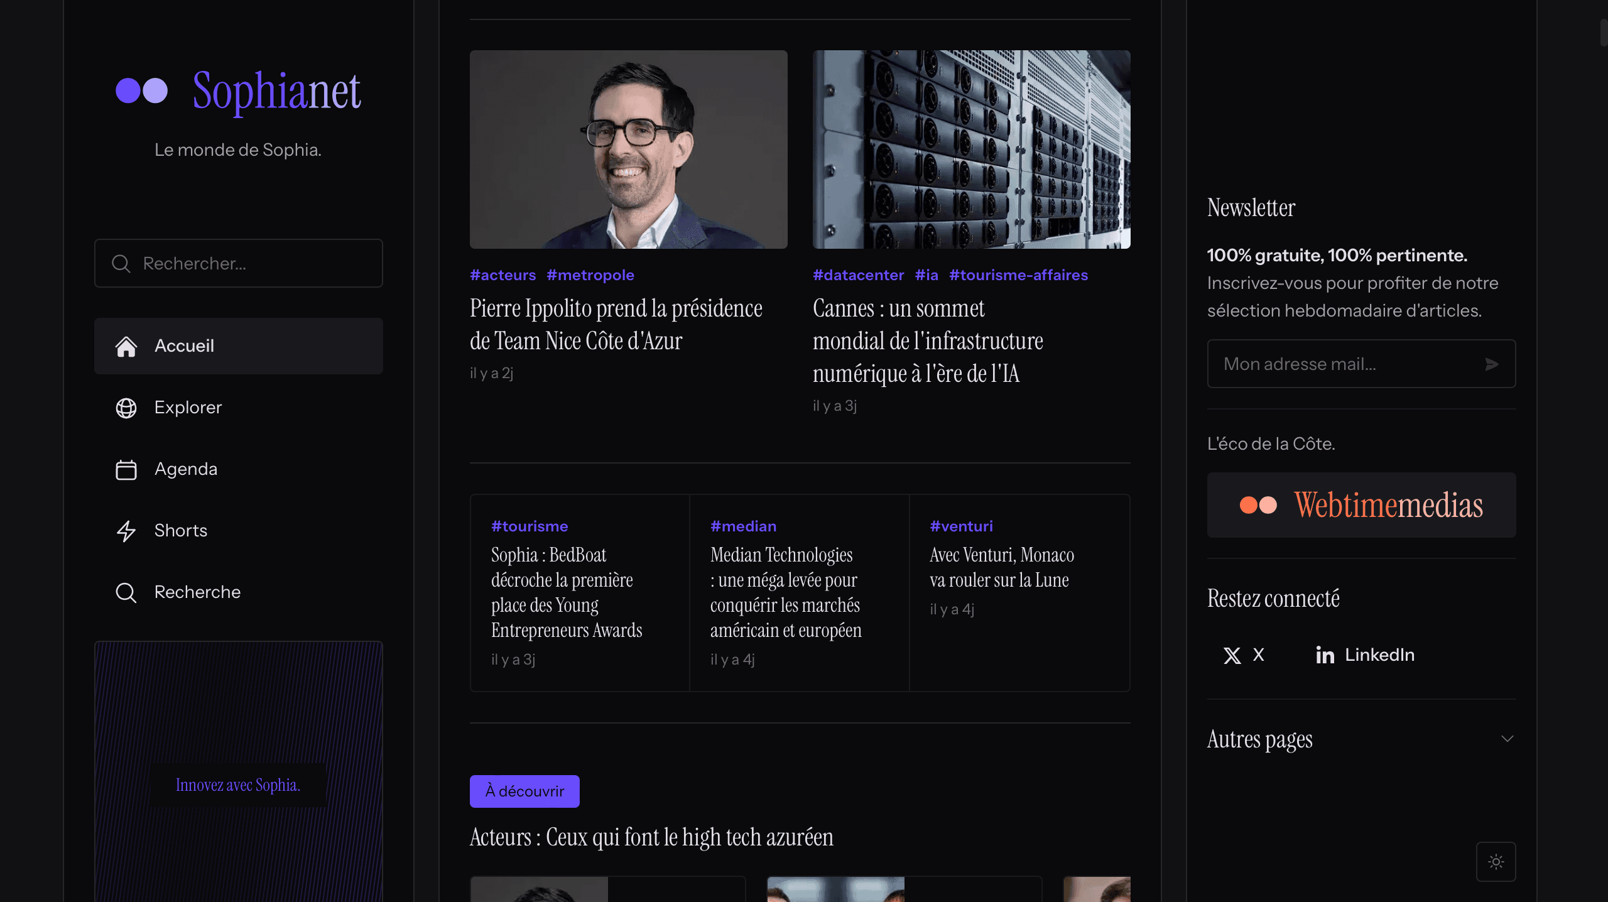
Task: Click the magnifier icon in Rechercher field
Action: (x=121, y=263)
